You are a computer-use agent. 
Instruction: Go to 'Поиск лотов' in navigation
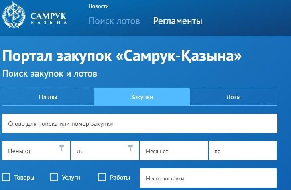click(x=114, y=21)
